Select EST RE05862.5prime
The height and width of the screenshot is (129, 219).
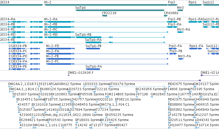(169, 112)
